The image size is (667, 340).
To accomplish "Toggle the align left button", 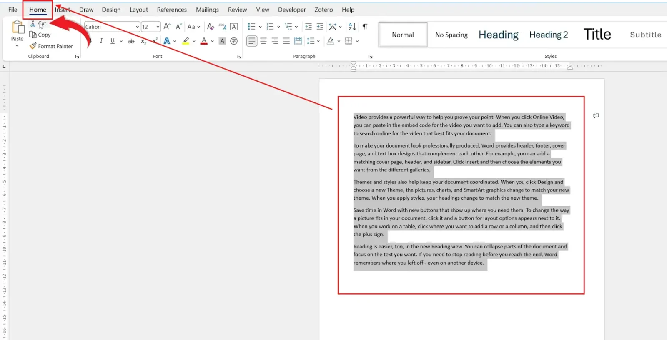I will tap(252, 41).
